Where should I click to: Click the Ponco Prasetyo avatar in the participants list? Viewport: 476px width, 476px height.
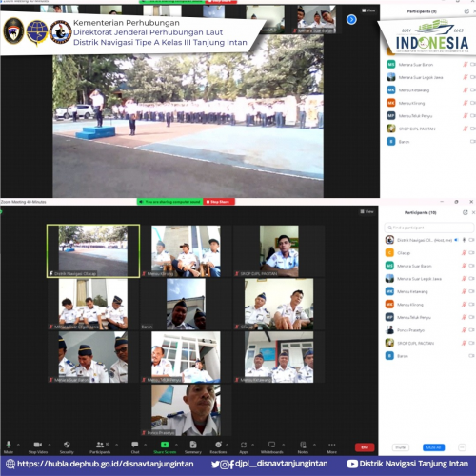tap(389, 330)
